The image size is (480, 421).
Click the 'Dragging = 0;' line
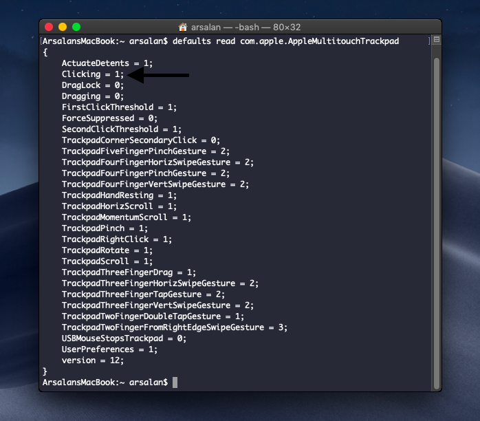click(93, 96)
